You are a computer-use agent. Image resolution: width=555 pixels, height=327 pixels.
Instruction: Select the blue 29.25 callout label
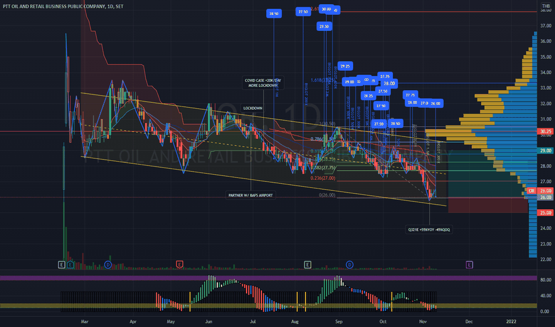tap(345, 66)
